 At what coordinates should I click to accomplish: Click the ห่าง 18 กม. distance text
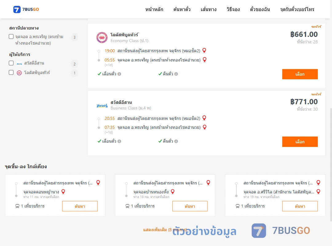coord(151,197)
